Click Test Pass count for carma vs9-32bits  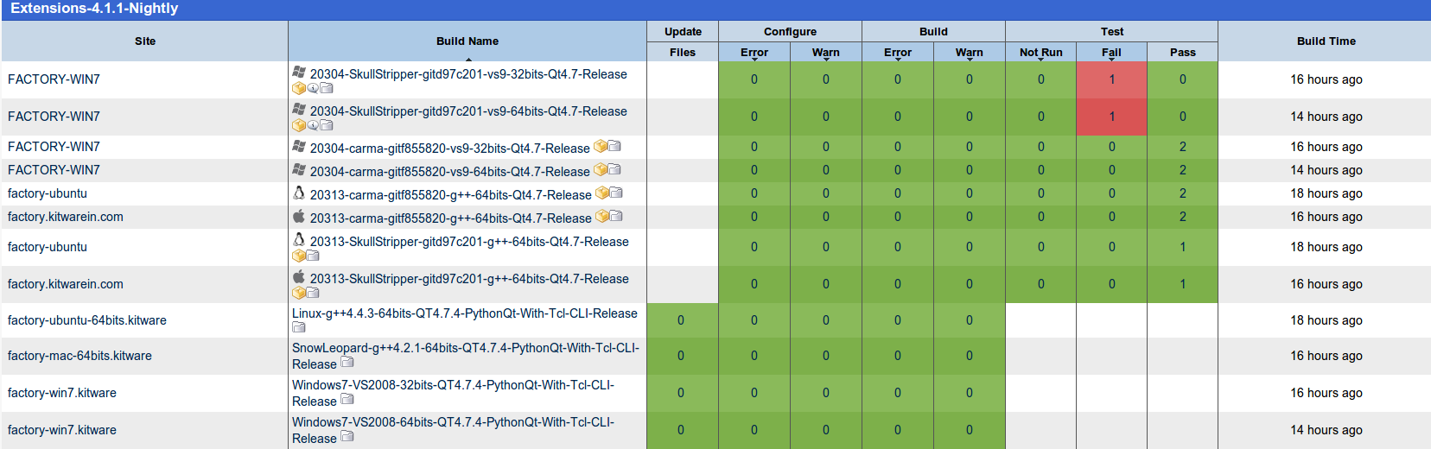1182,147
